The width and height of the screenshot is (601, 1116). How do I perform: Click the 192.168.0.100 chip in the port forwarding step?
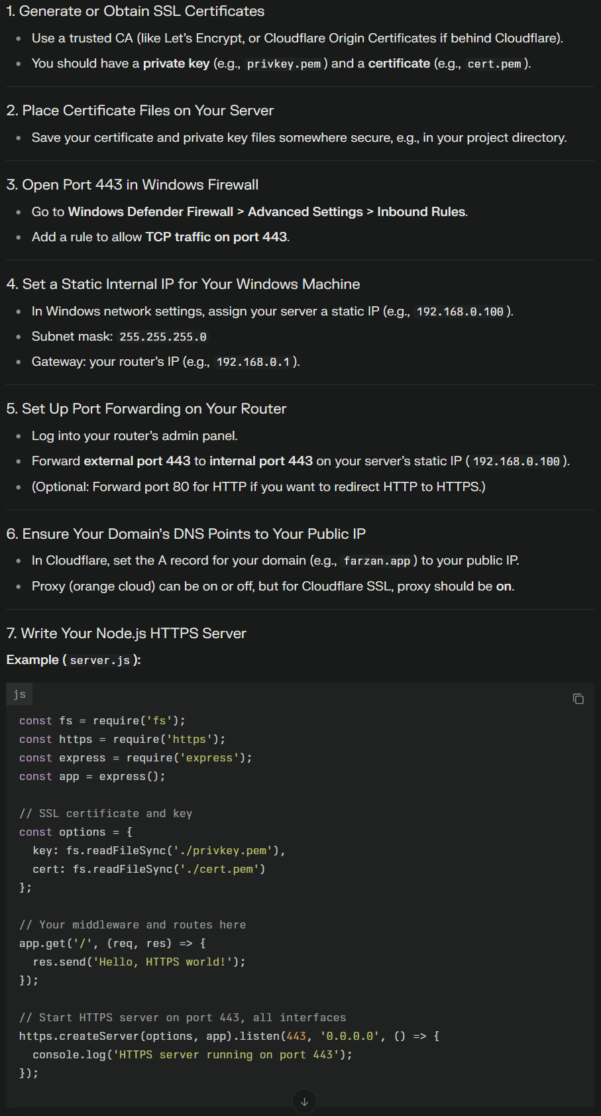tap(516, 461)
